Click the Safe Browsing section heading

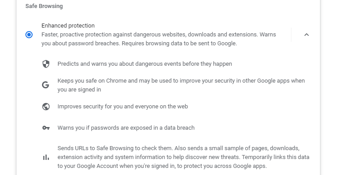tap(44, 6)
